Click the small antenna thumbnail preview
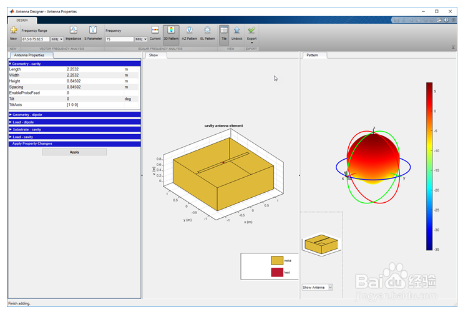463x312 pixels. [321, 244]
